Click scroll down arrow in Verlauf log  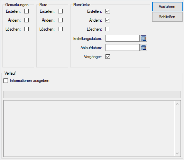coord(177,153)
